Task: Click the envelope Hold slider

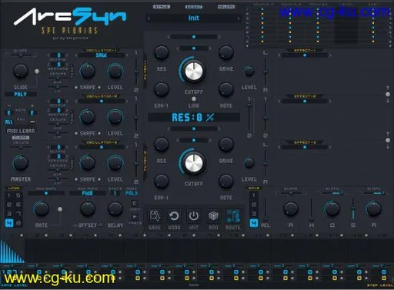Action: point(312,209)
